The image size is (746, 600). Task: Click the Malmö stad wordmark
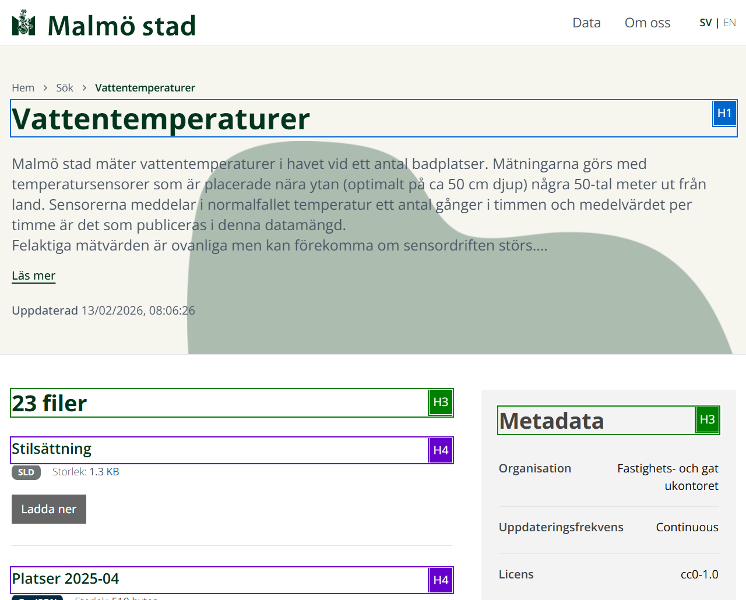(x=121, y=26)
